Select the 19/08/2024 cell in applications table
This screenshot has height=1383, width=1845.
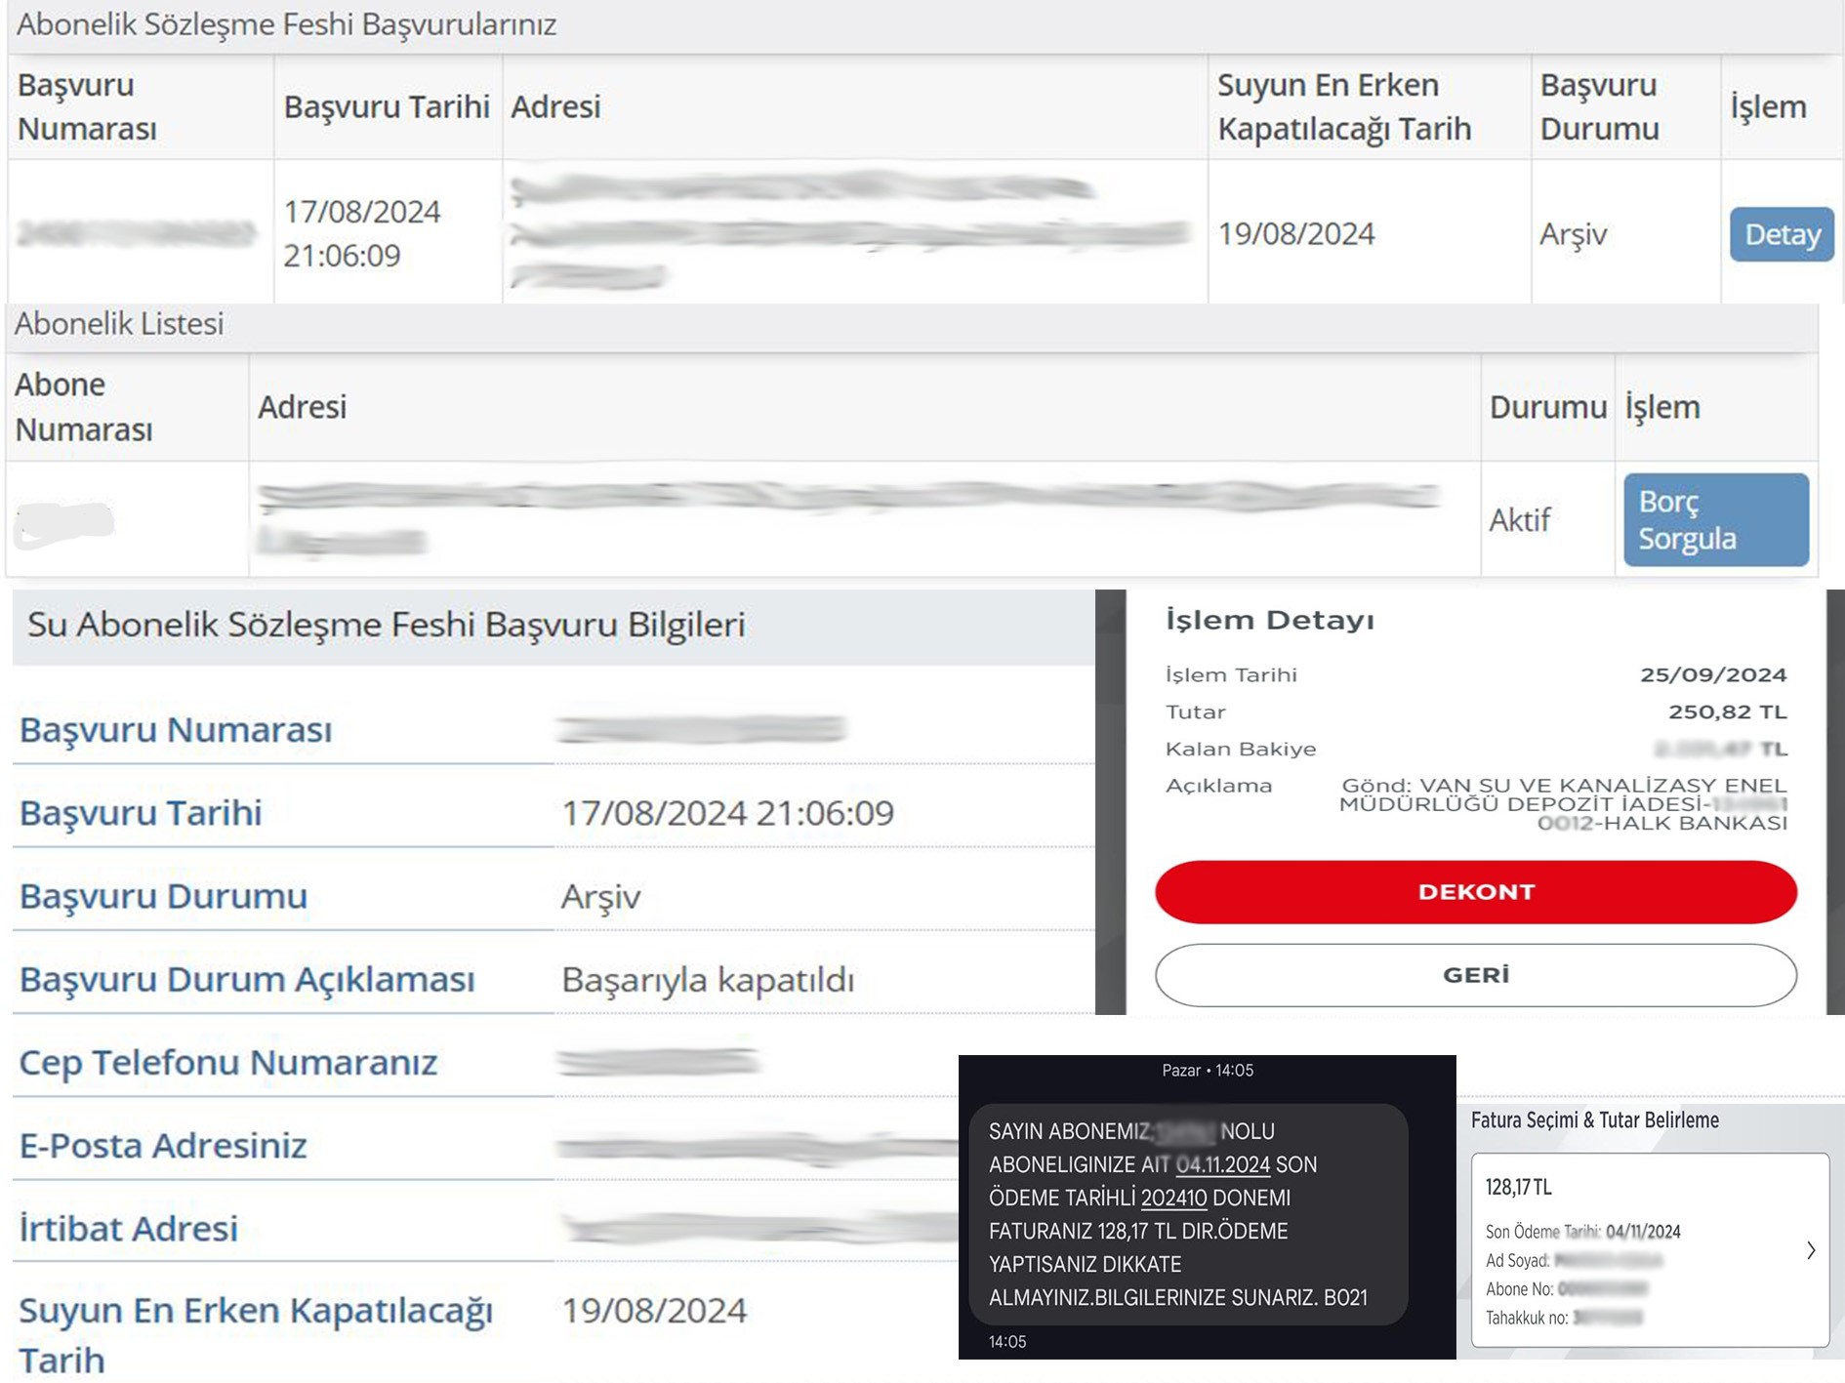click(x=1296, y=234)
